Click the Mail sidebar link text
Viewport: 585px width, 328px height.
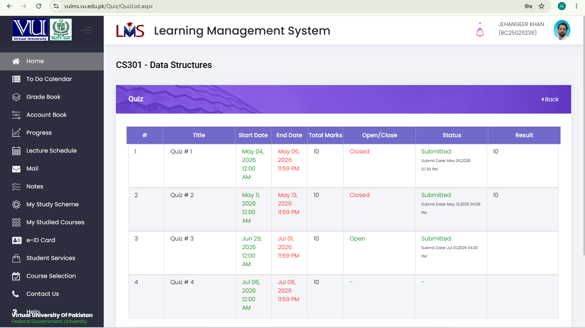[x=33, y=168]
